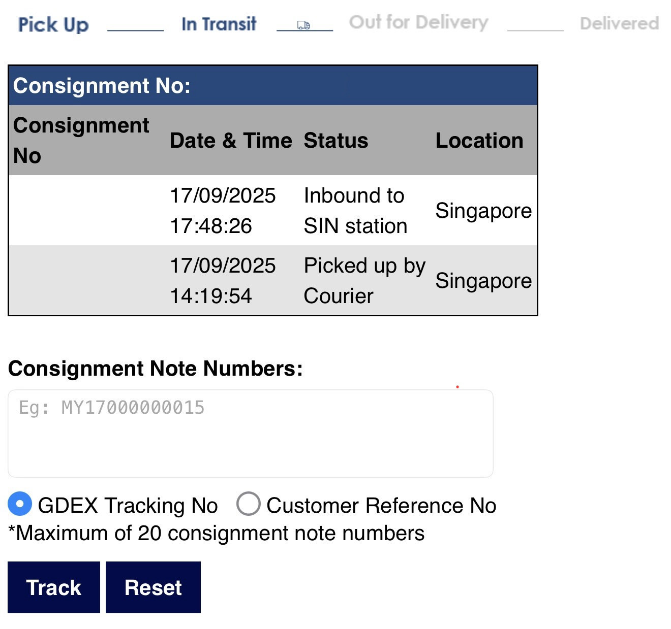
Task: Select the GDEX Tracking No radio button
Action: 20,504
